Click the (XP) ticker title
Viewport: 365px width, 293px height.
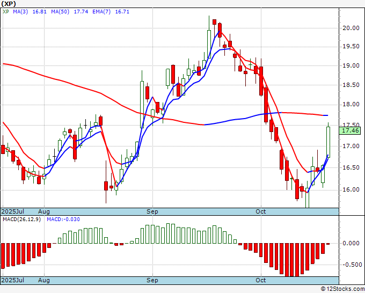[9, 4]
